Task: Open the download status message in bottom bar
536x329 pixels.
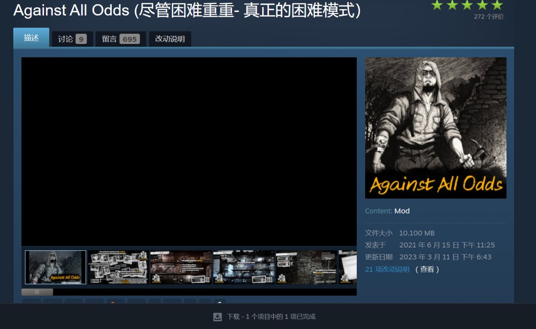Action: (271, 317)
